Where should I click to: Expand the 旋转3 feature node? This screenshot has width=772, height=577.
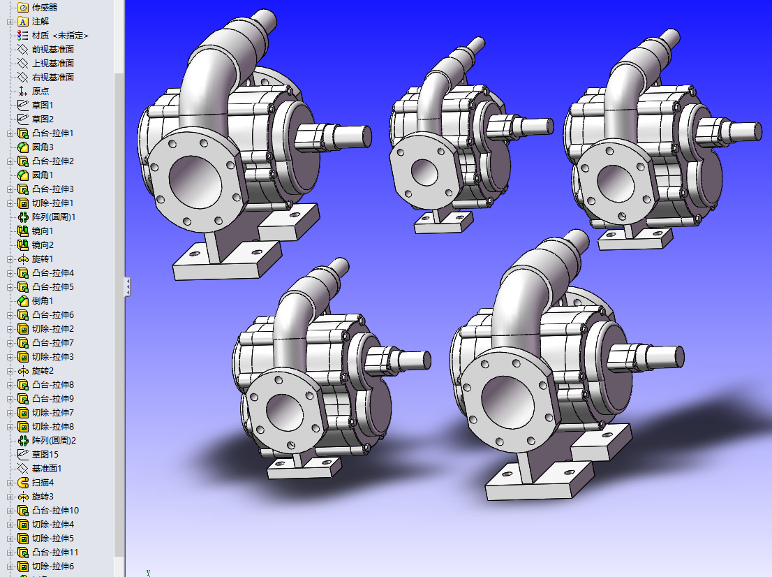(10, 496)
